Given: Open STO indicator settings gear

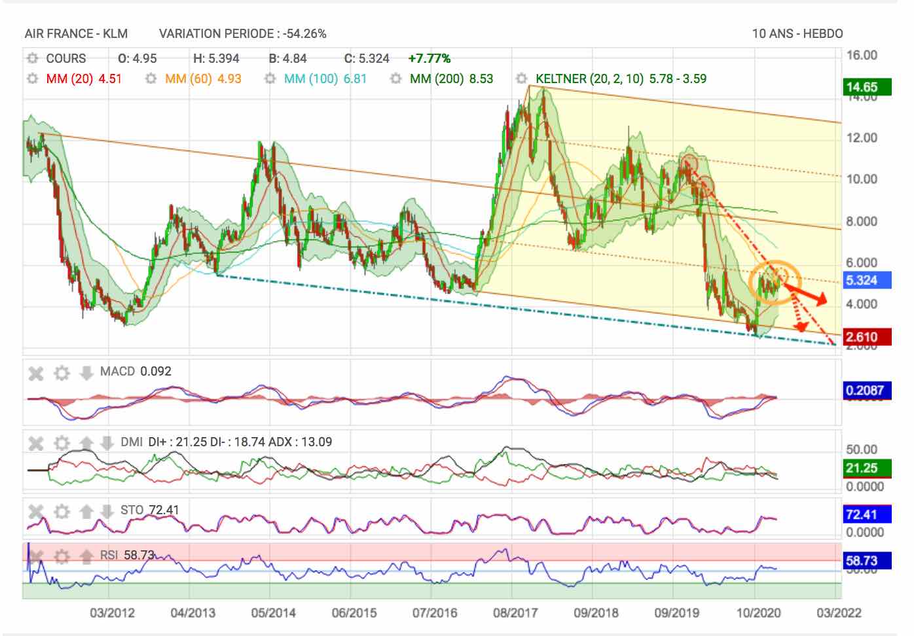Looking at the screenshot, I should click(62, 512).
